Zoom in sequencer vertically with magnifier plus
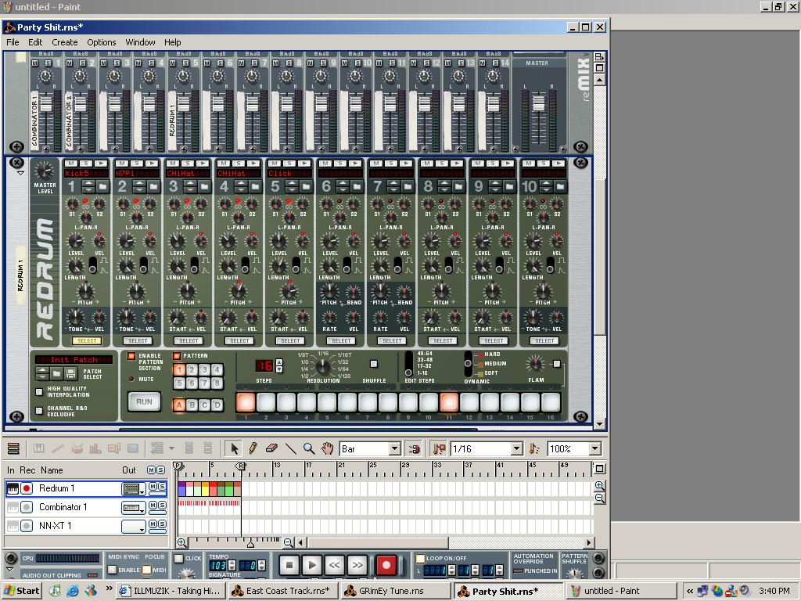This screenshot has height=601, width=801. pos(600,485)
